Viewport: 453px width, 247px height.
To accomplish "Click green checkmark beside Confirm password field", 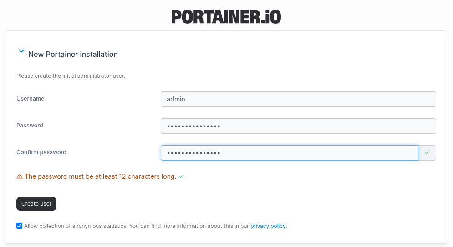I will pos(427,152).
